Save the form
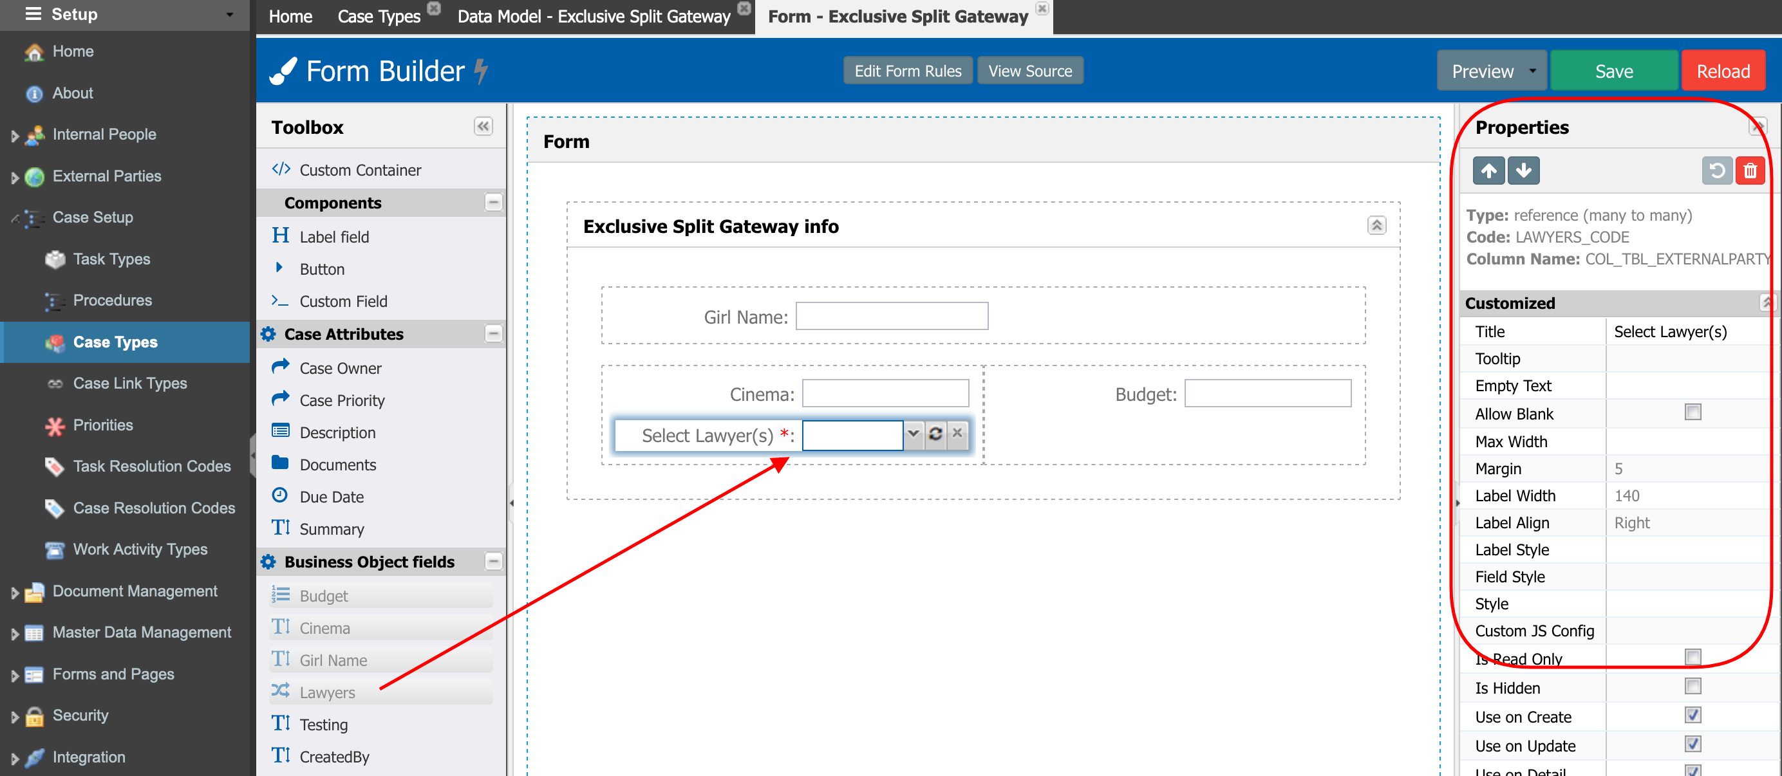The image size is (1782, 776). click(x=1613, y=71)
